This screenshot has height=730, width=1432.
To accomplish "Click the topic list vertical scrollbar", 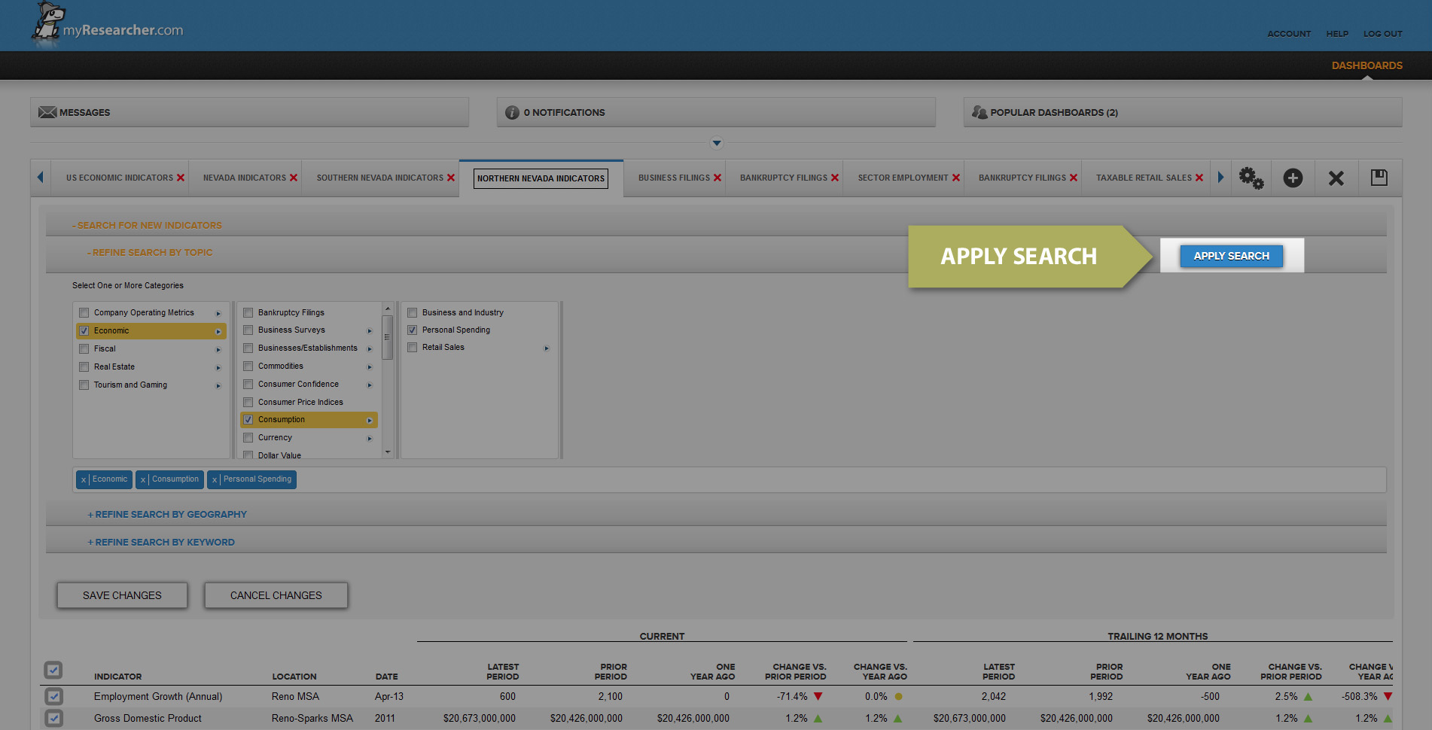I will click(x=388, y=337).
